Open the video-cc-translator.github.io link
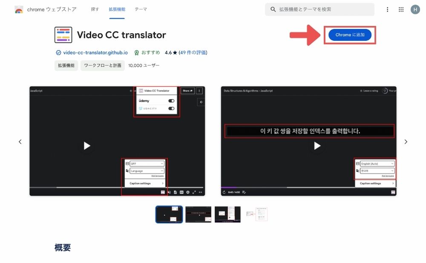The image size is (426, 263). (x=95, y=52)
